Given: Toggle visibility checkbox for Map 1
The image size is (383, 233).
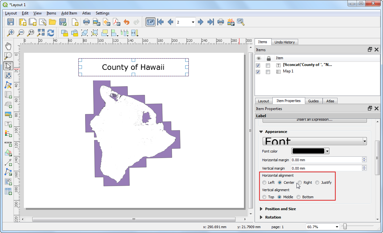Looking at the screenshot, I should point(258,71).
